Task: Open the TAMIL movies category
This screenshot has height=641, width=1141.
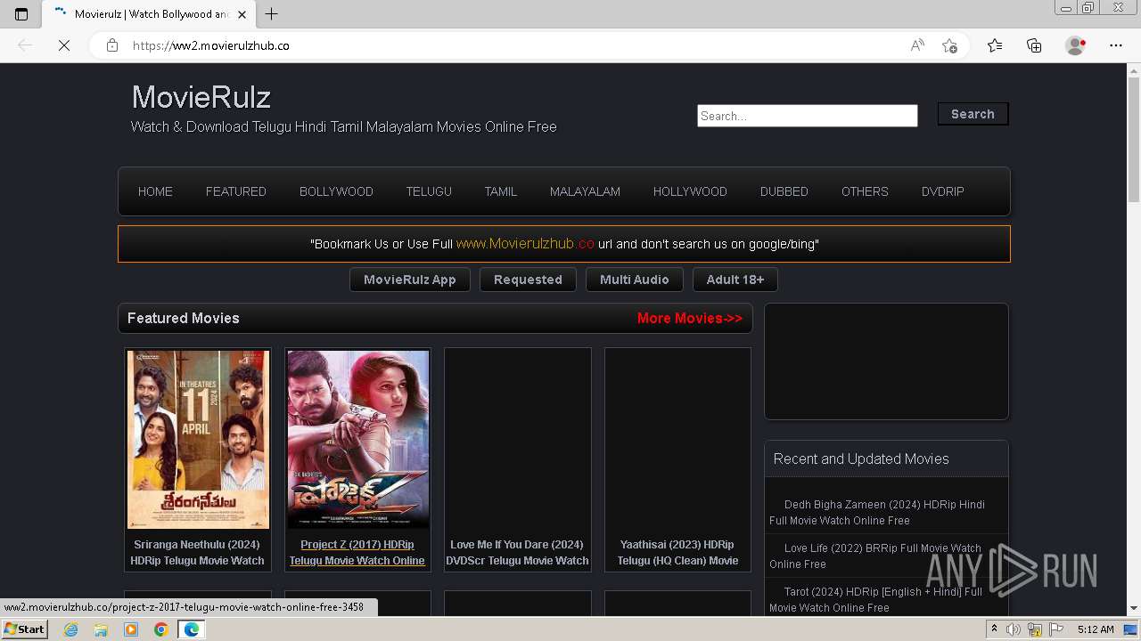Action: [x=501, y=191]
